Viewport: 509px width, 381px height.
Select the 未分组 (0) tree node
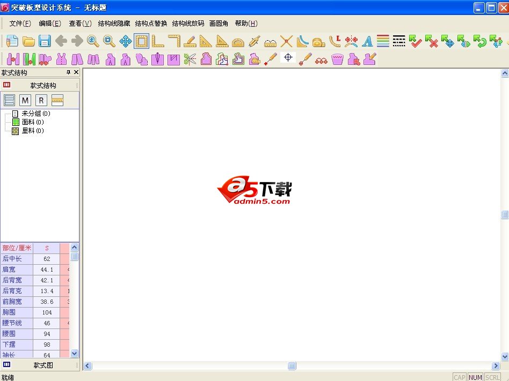35,114
